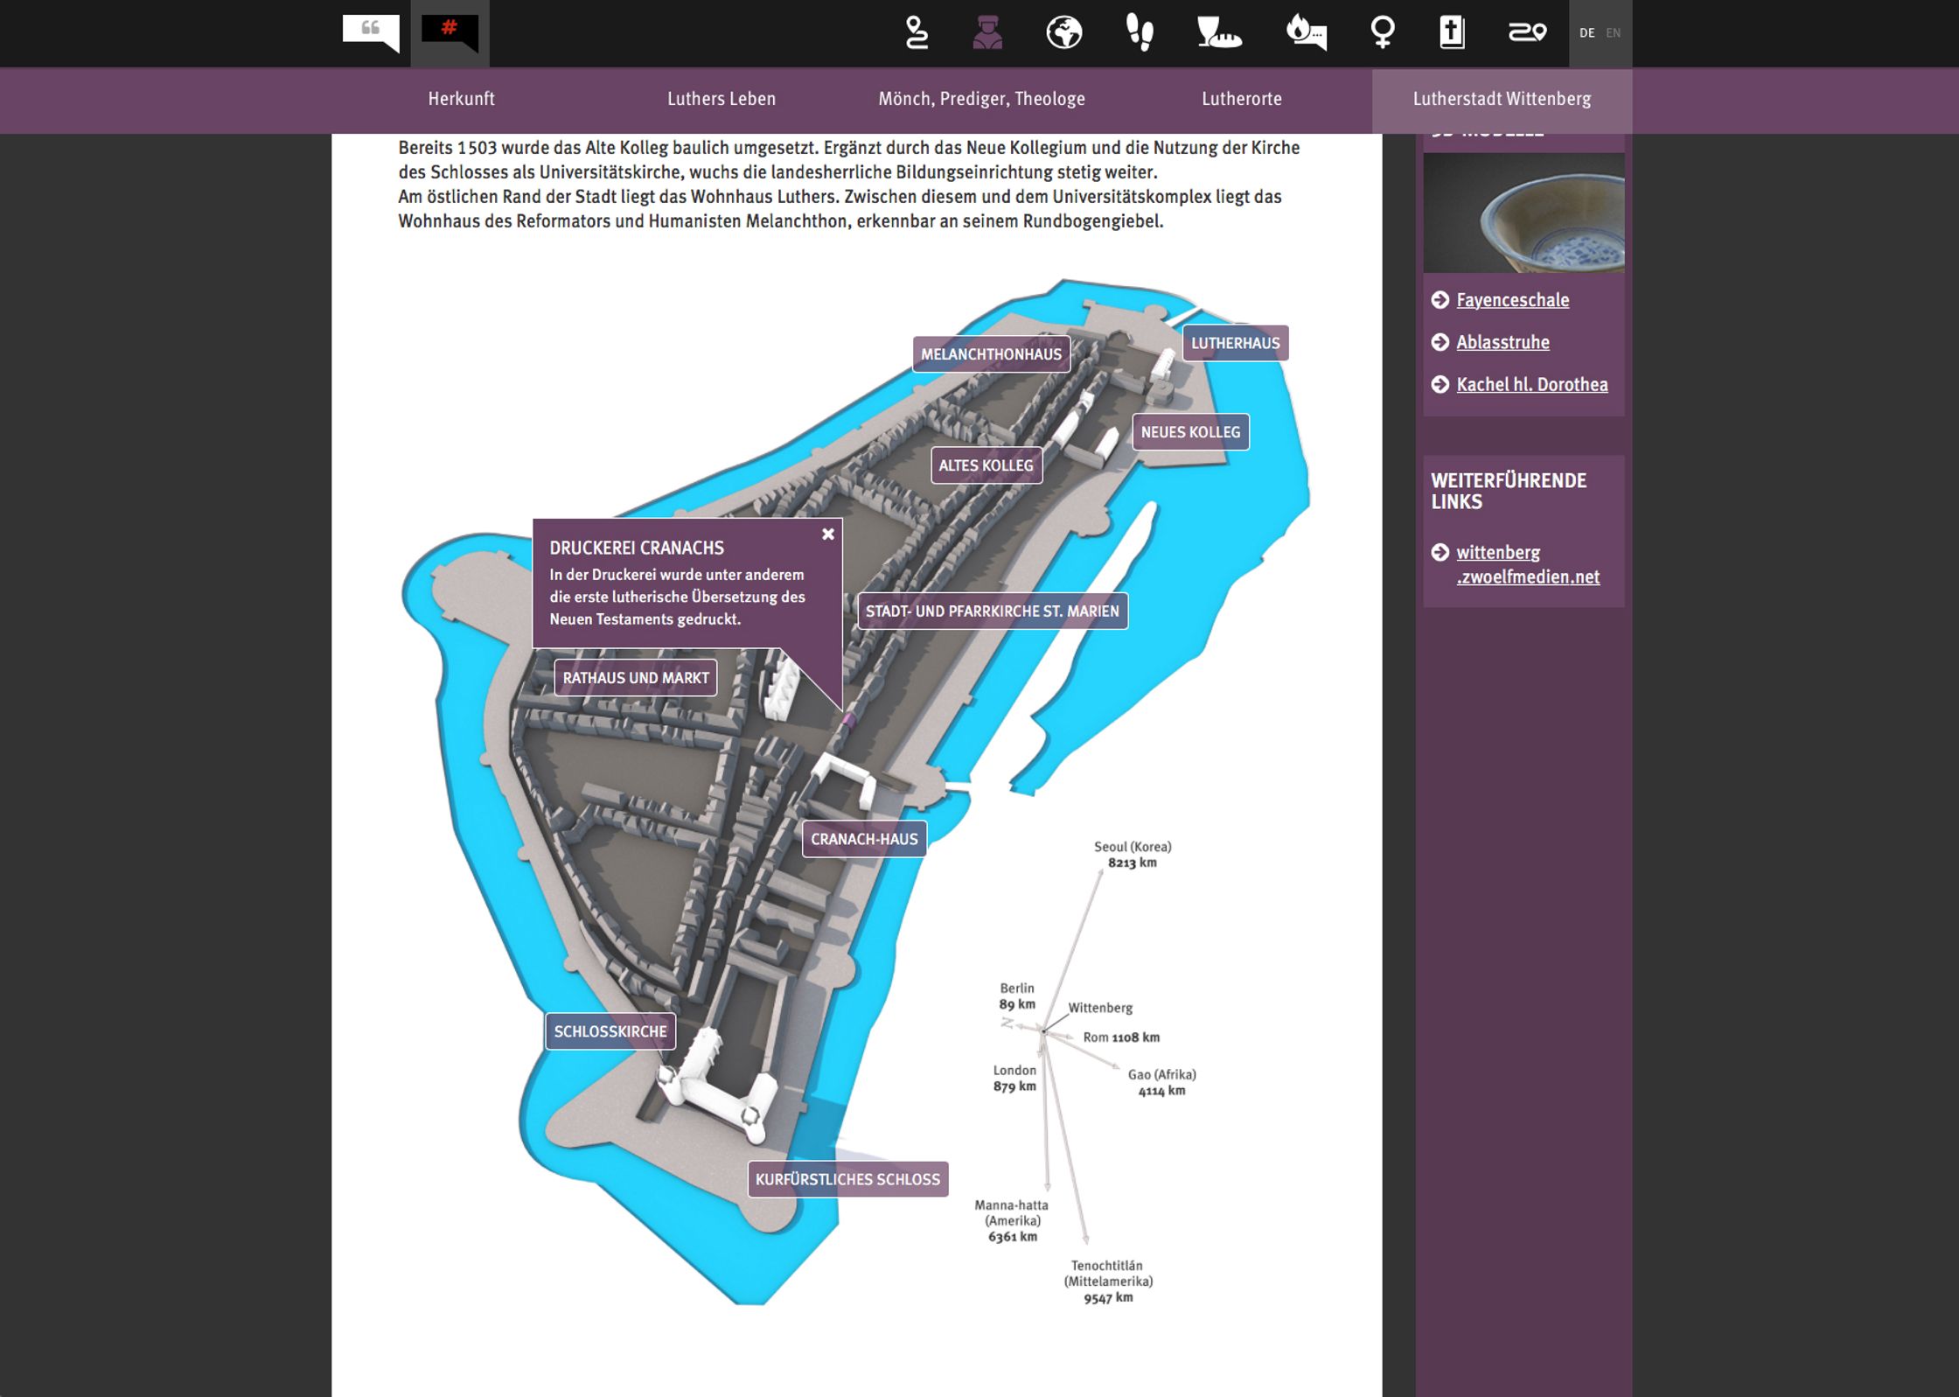Switch language to EN
This screenshot has height=1397, width=1959.
(x=1614, y=33)
